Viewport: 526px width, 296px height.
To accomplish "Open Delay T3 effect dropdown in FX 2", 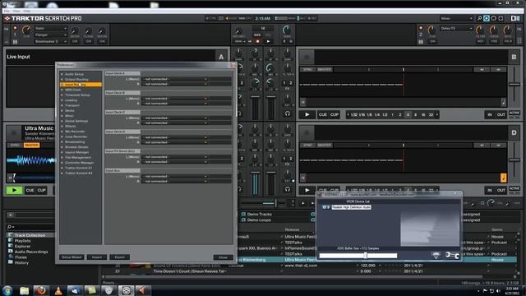I will coord(457,29).
